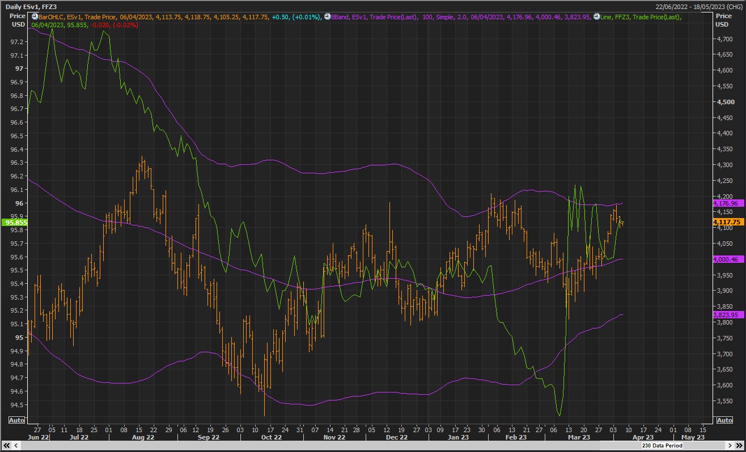Click the clock icon beside BBand legend

(x=327, y=17)
